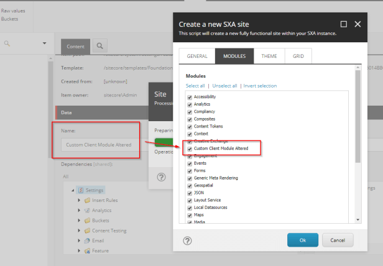Image resolution: width=383 pixels, height=266 pixels.
Task: Collapse the Settings tree node
Action: point(73,190)
